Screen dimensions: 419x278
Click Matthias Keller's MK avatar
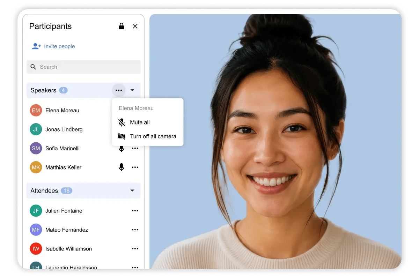pyautogui.click(x=36, y=167)
